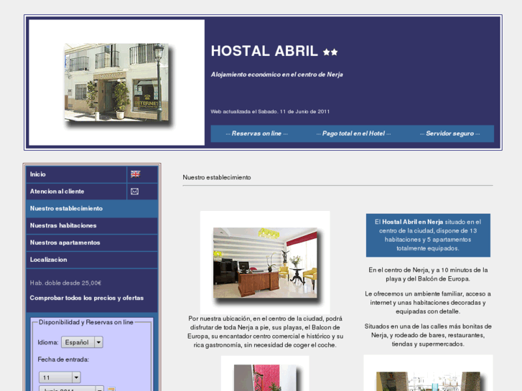Click the Fecha de entrada label

tap(63, 359)
